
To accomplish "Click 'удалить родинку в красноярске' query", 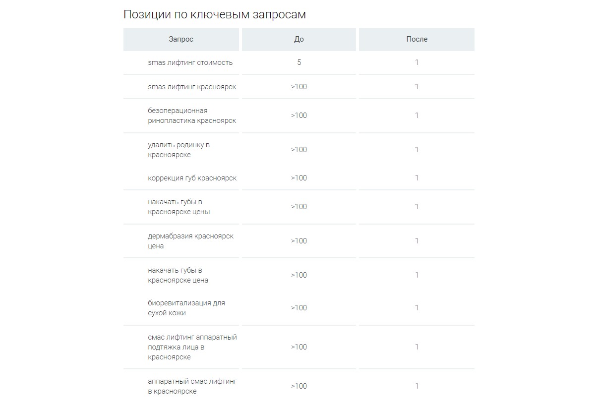I will coord(178,150).
